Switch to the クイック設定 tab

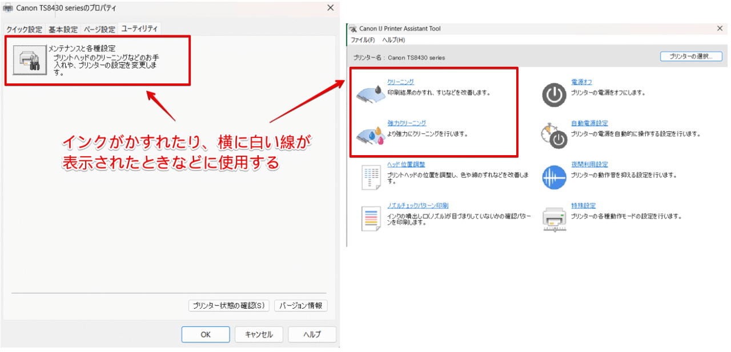[x=24, y=29]
